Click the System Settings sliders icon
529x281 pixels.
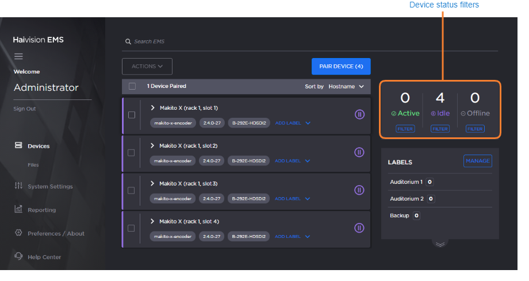tap(18, 186)
